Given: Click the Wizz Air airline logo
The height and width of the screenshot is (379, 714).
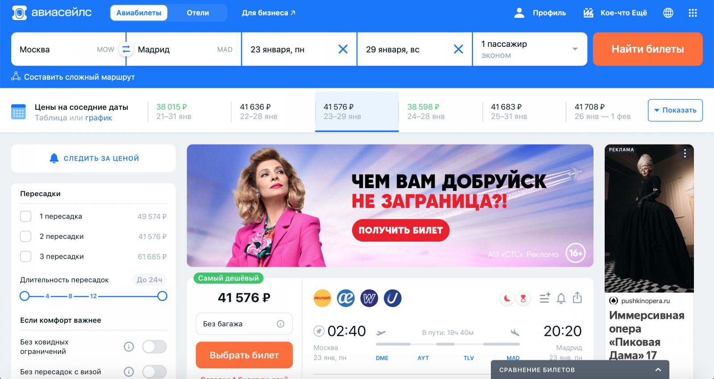Looking at the screenshot, I should (x=369, y=298).
